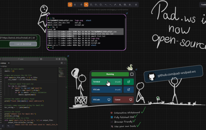
Task: Open VSCode in pad
Action: pos(107,90)
